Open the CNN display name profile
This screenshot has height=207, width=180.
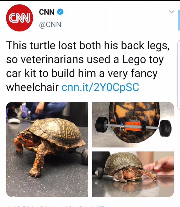(47, 12)
